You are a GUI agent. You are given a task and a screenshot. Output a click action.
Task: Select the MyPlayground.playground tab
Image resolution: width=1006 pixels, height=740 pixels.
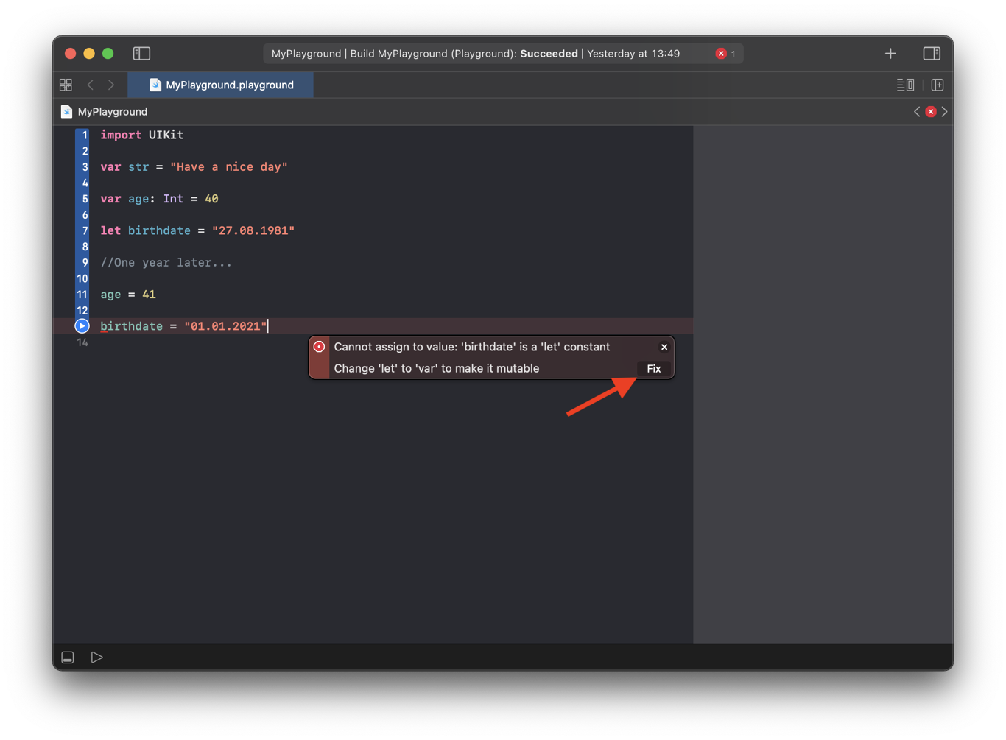[221, 85]
